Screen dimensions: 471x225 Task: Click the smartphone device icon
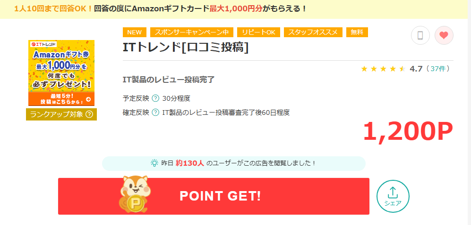click(420, 35)
